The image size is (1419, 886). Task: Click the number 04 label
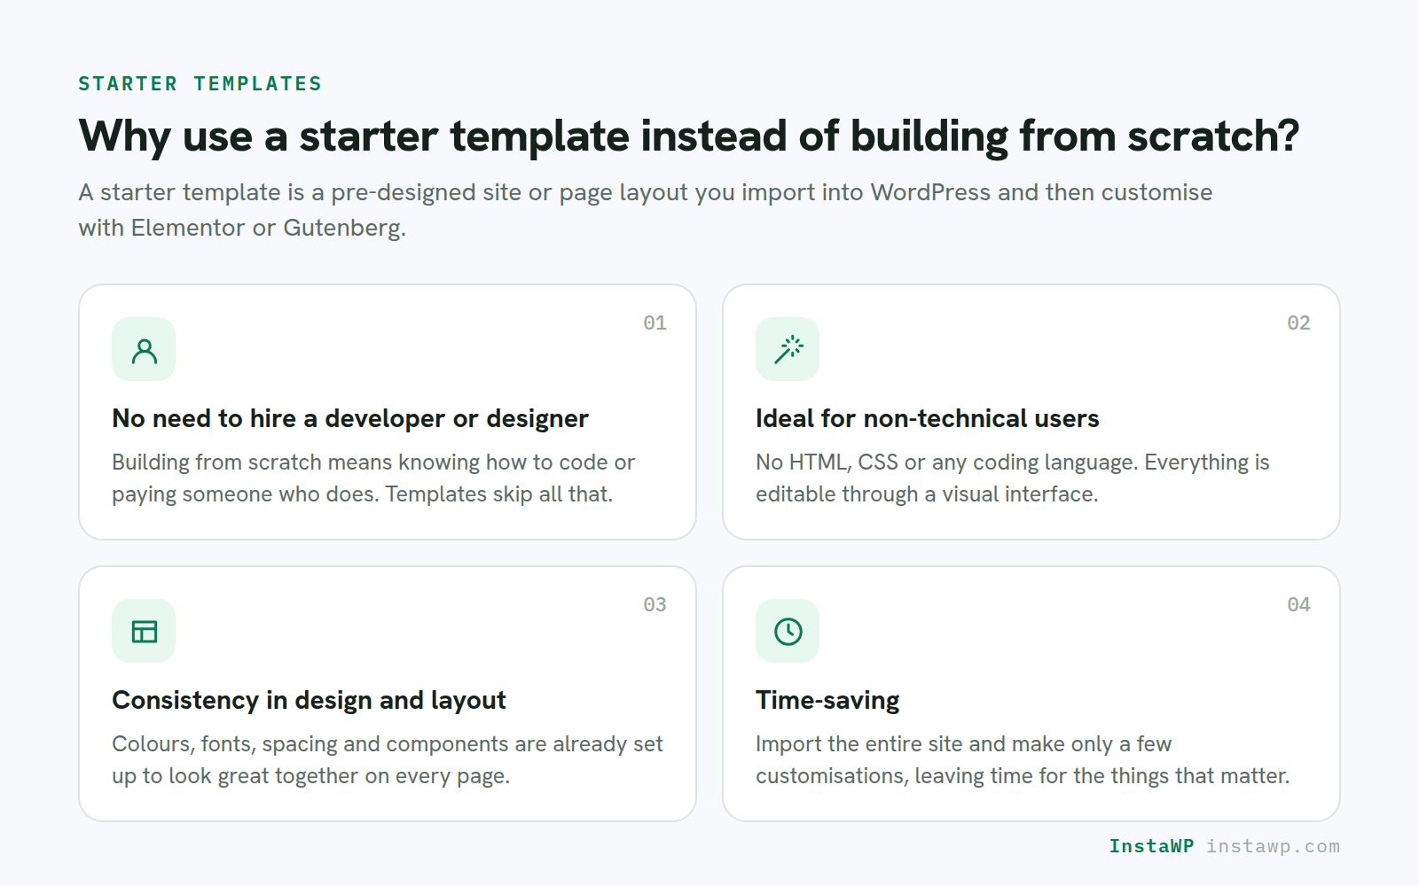[1298, 605]
